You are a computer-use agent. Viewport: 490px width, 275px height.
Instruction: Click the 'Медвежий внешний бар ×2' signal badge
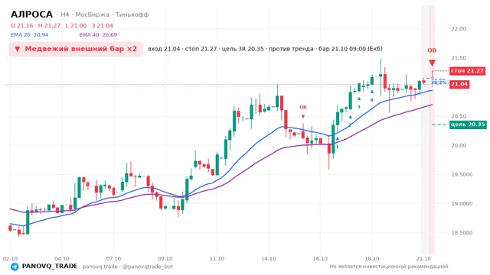(x=76, y=49)
